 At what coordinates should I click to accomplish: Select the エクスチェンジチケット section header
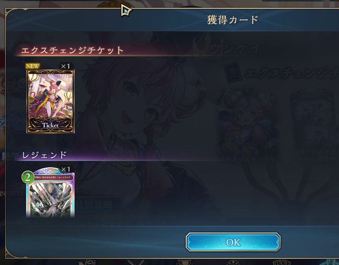pos(73,50)
